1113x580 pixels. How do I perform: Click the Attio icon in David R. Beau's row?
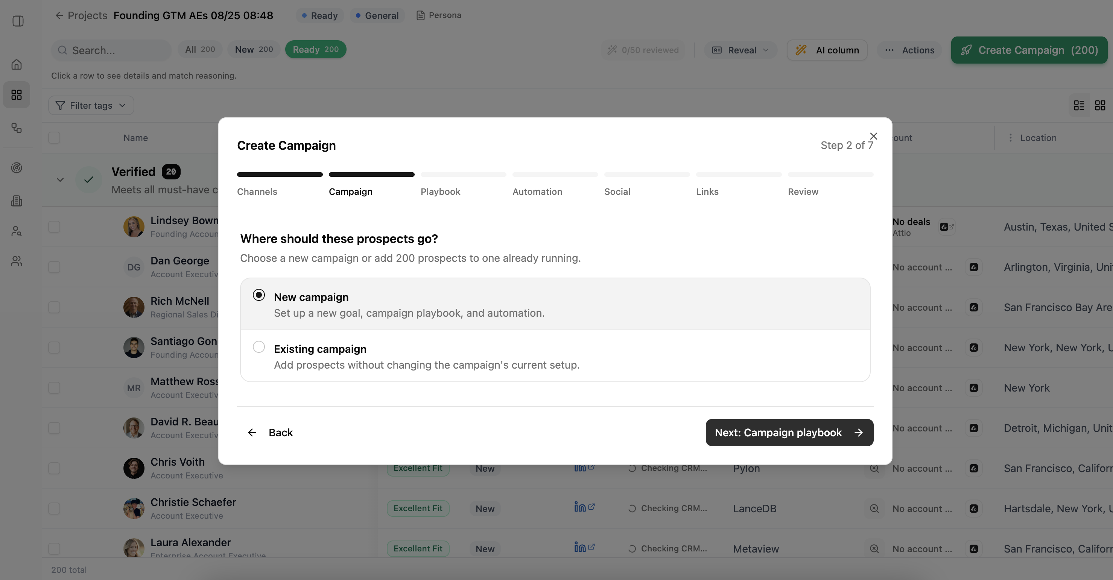click(x=973, y=428)
